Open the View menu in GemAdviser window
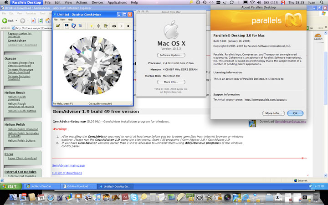328x205 pixels. point(63,20)
